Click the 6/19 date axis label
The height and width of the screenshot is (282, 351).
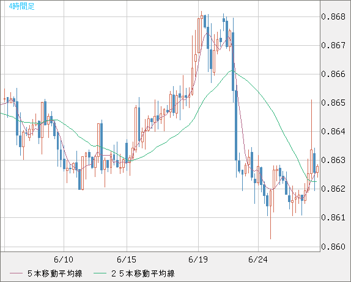(x=198, y=259)
